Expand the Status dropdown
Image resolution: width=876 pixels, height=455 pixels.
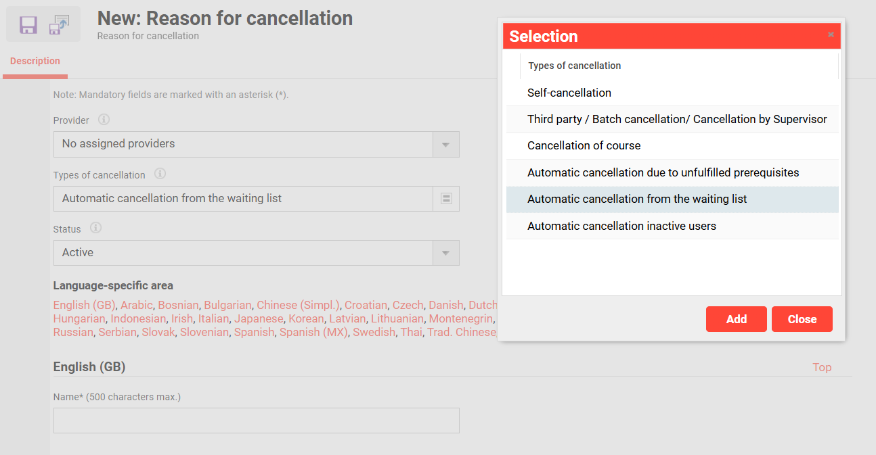coord(446,253)
